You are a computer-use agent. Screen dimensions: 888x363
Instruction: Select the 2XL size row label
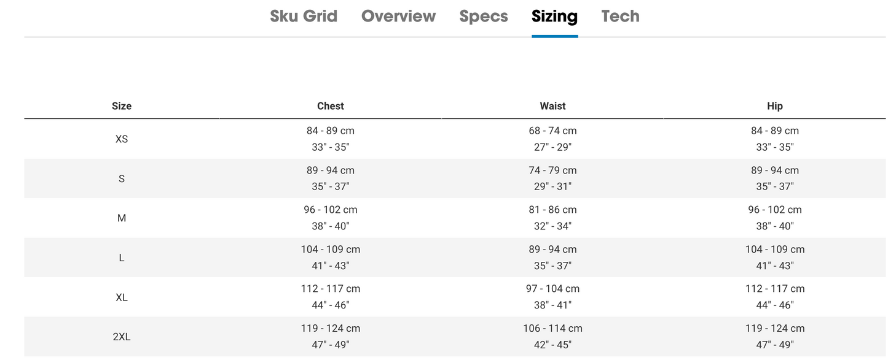coord(122,337)
